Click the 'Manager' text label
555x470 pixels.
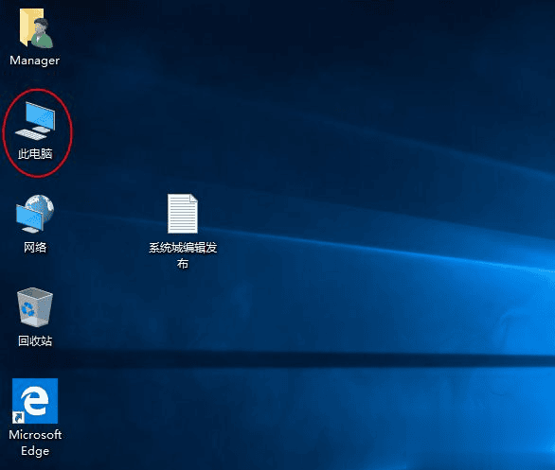[35, 61]
